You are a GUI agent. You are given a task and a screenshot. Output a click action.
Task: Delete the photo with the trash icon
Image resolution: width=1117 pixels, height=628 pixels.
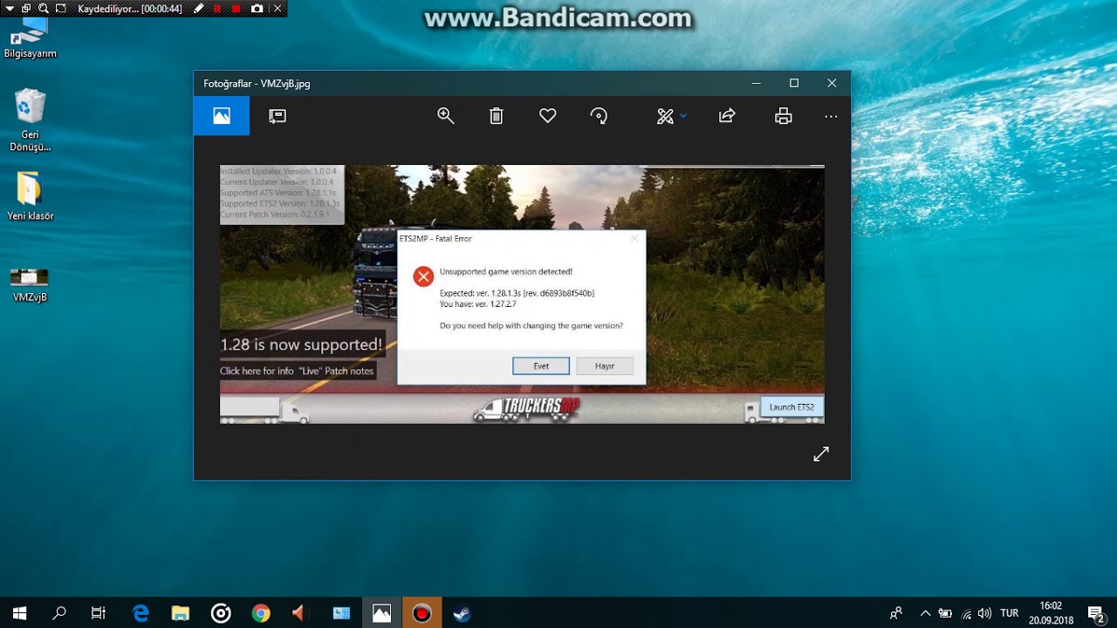click(497, 116)
